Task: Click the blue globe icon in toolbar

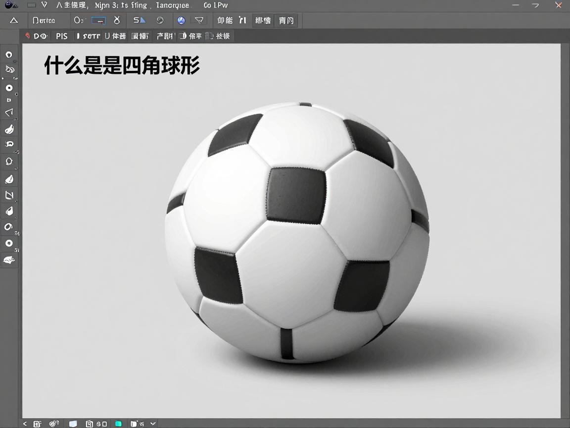Action: pyautogui.click(x=181, y=20)
